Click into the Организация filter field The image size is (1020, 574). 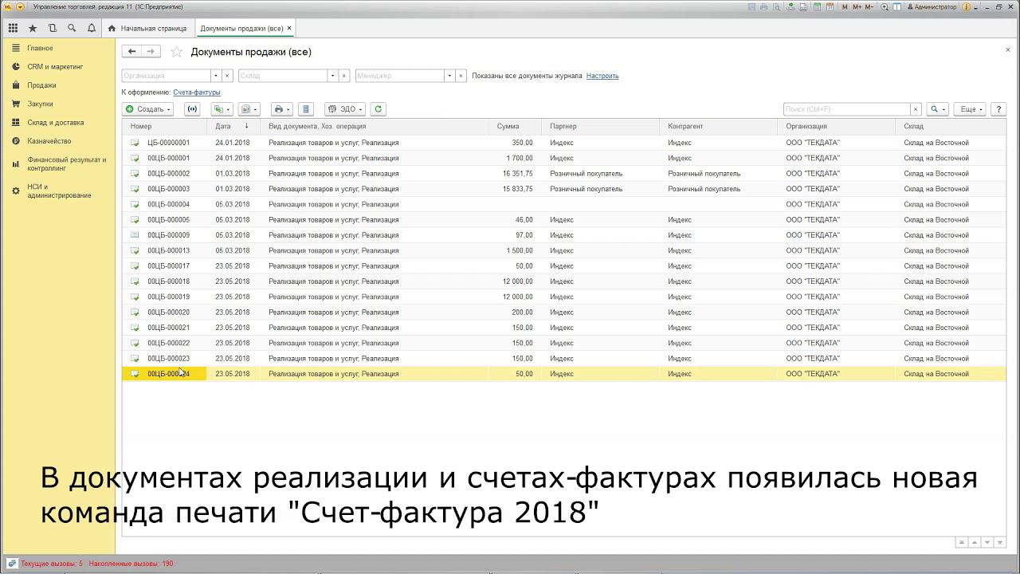click(x=166, y=76)
